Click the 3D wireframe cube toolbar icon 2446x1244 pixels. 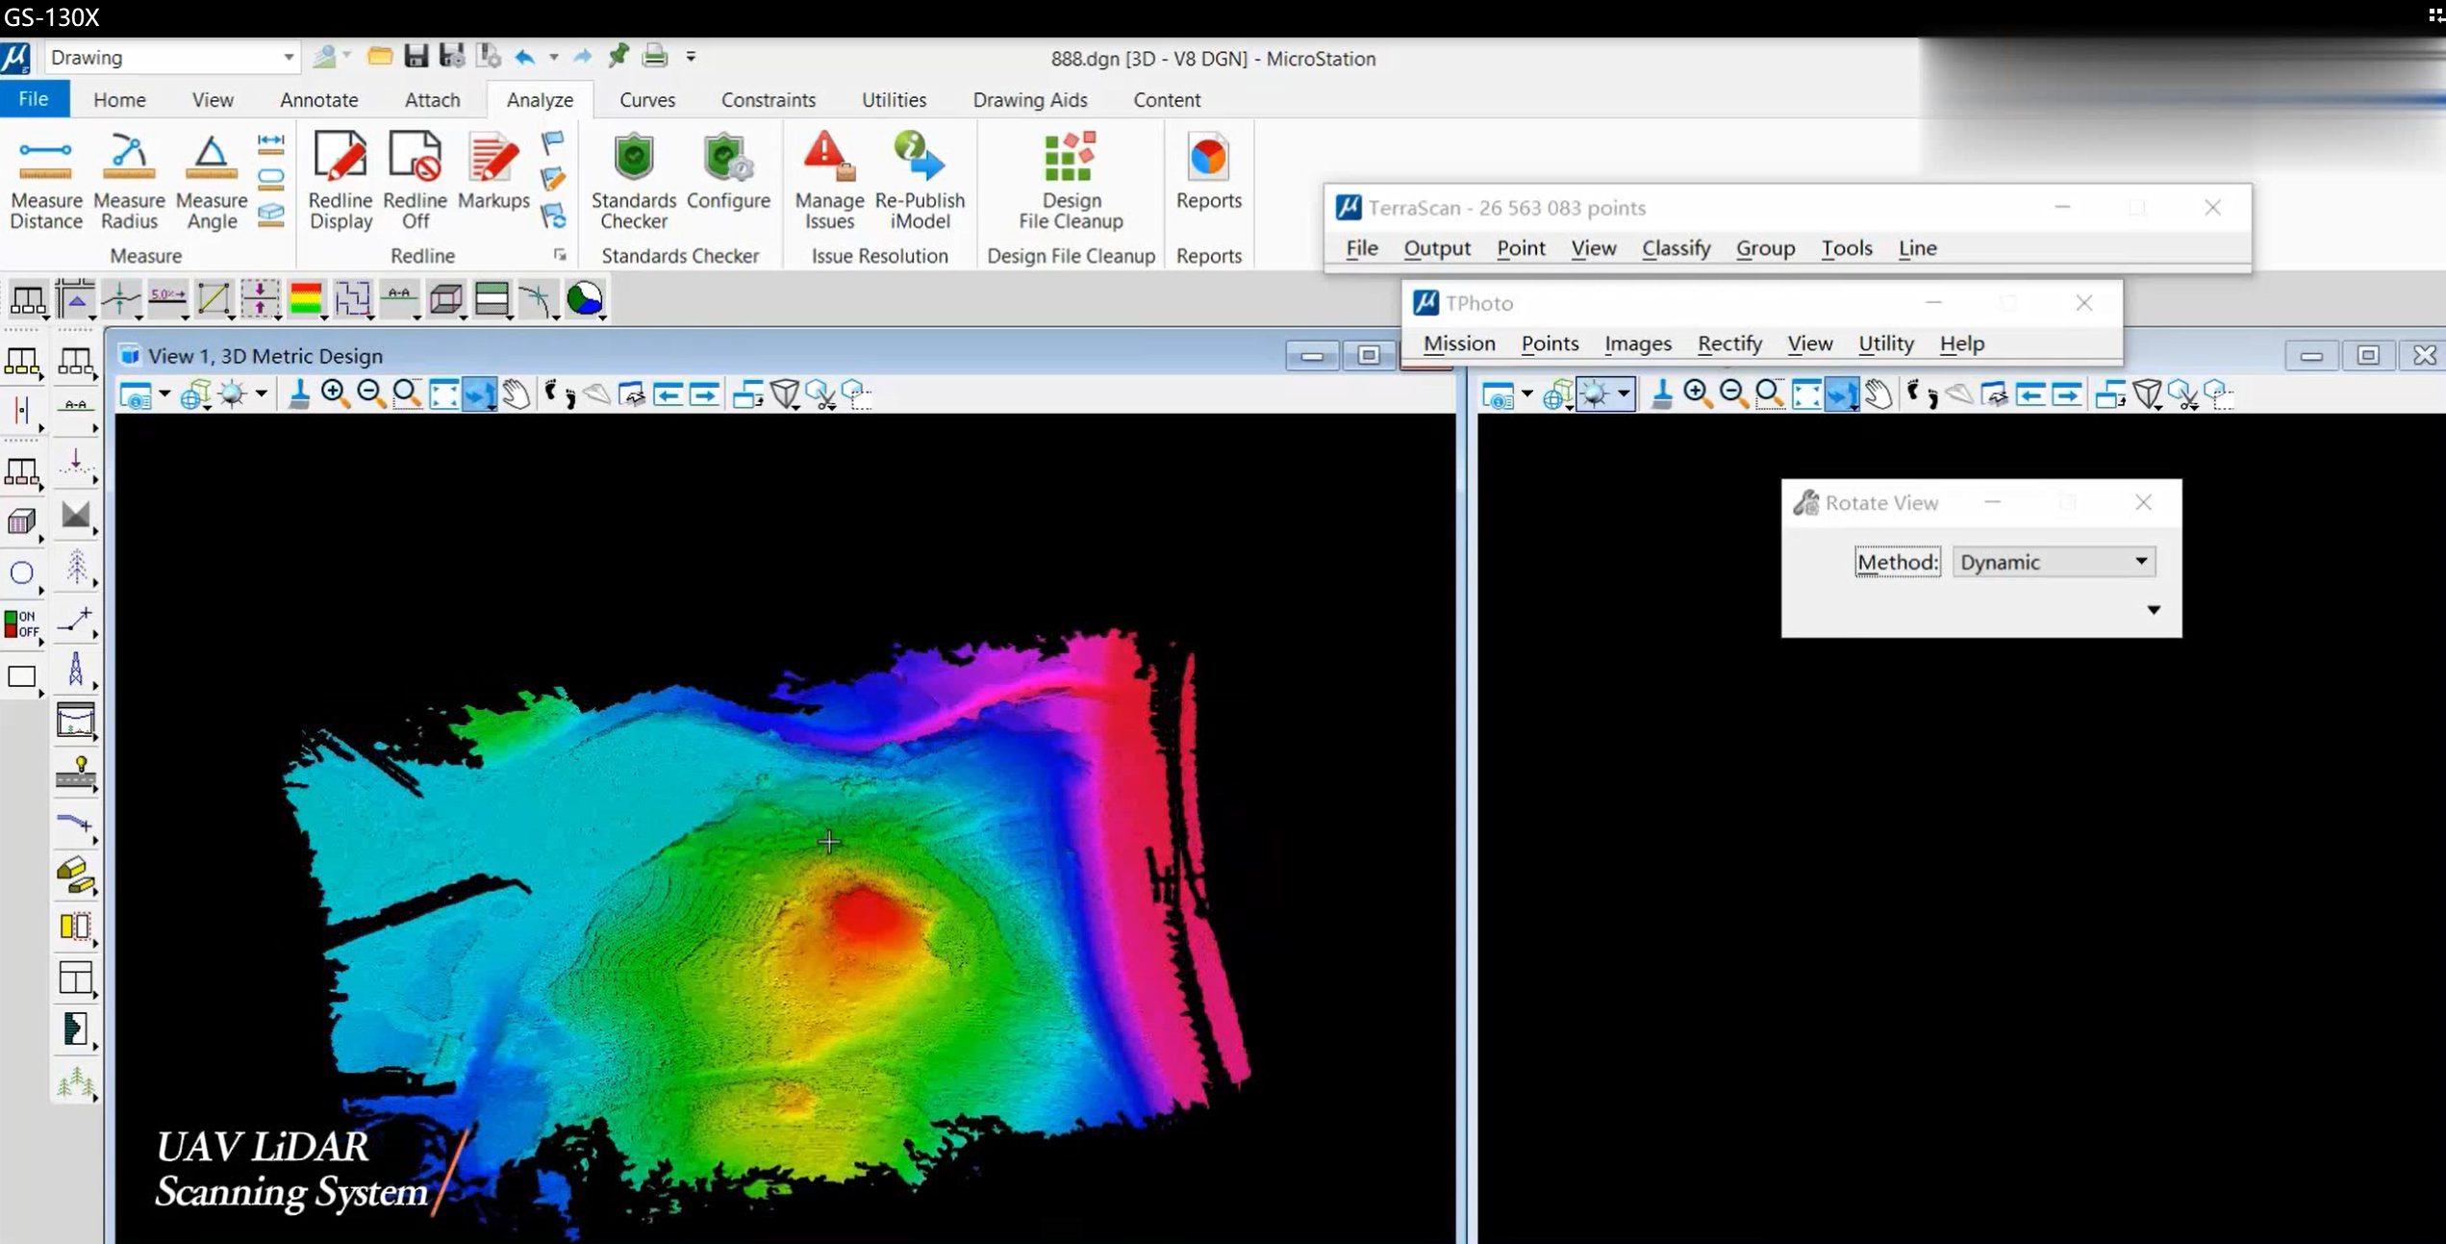click(x=446, y=299)
